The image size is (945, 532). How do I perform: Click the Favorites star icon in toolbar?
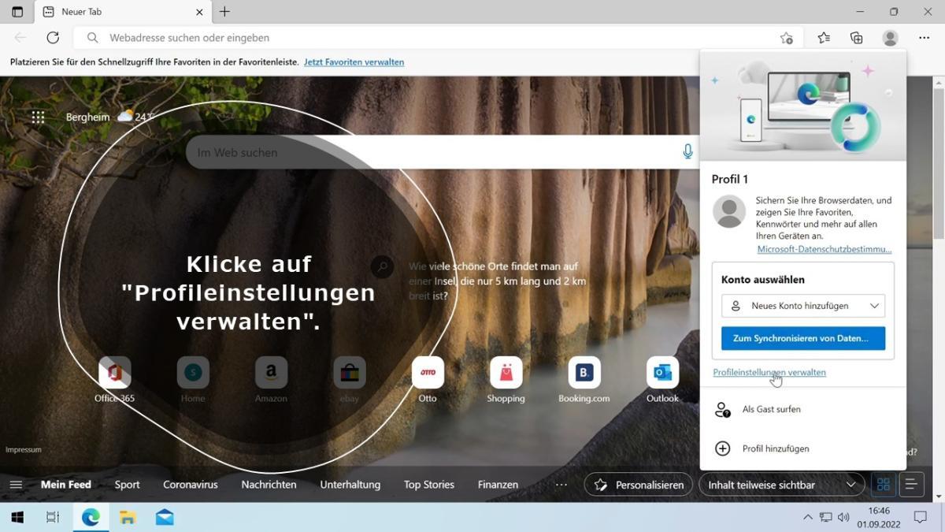pyautogui.click(x=824, y=38)
